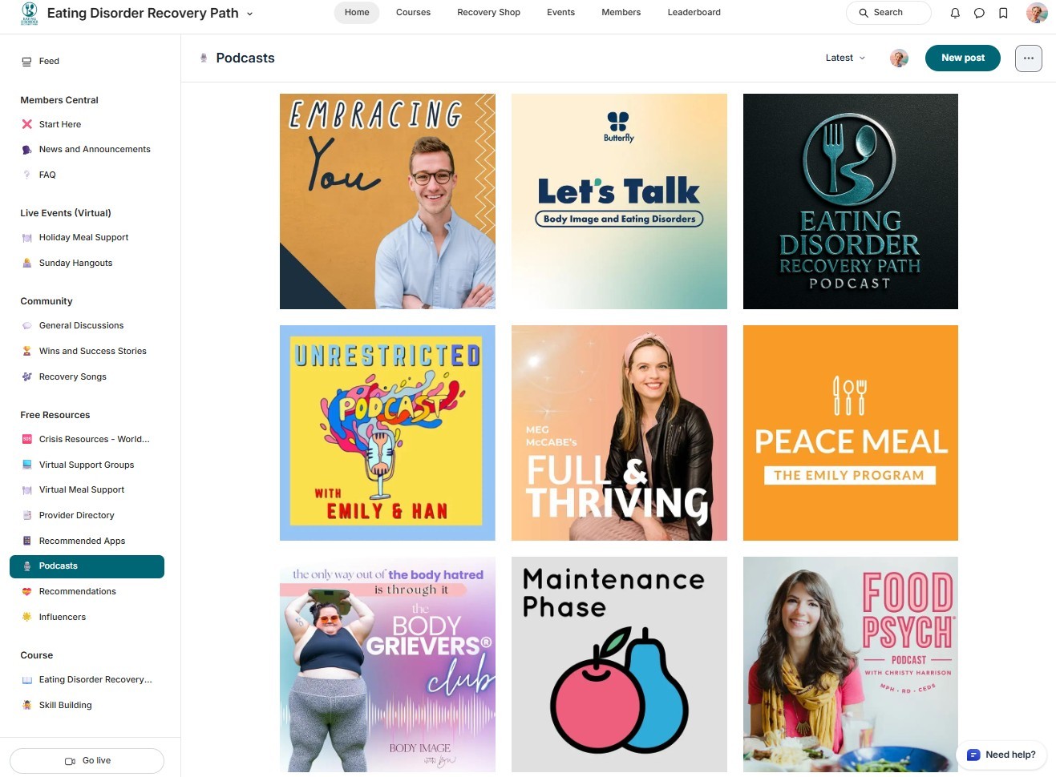Select the Home tab

[357, 12]
